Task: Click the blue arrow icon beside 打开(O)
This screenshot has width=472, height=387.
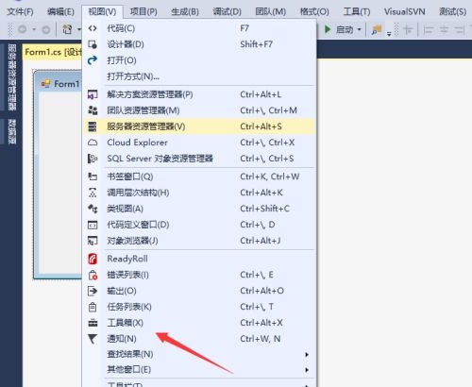Action: tap(93, 60)
